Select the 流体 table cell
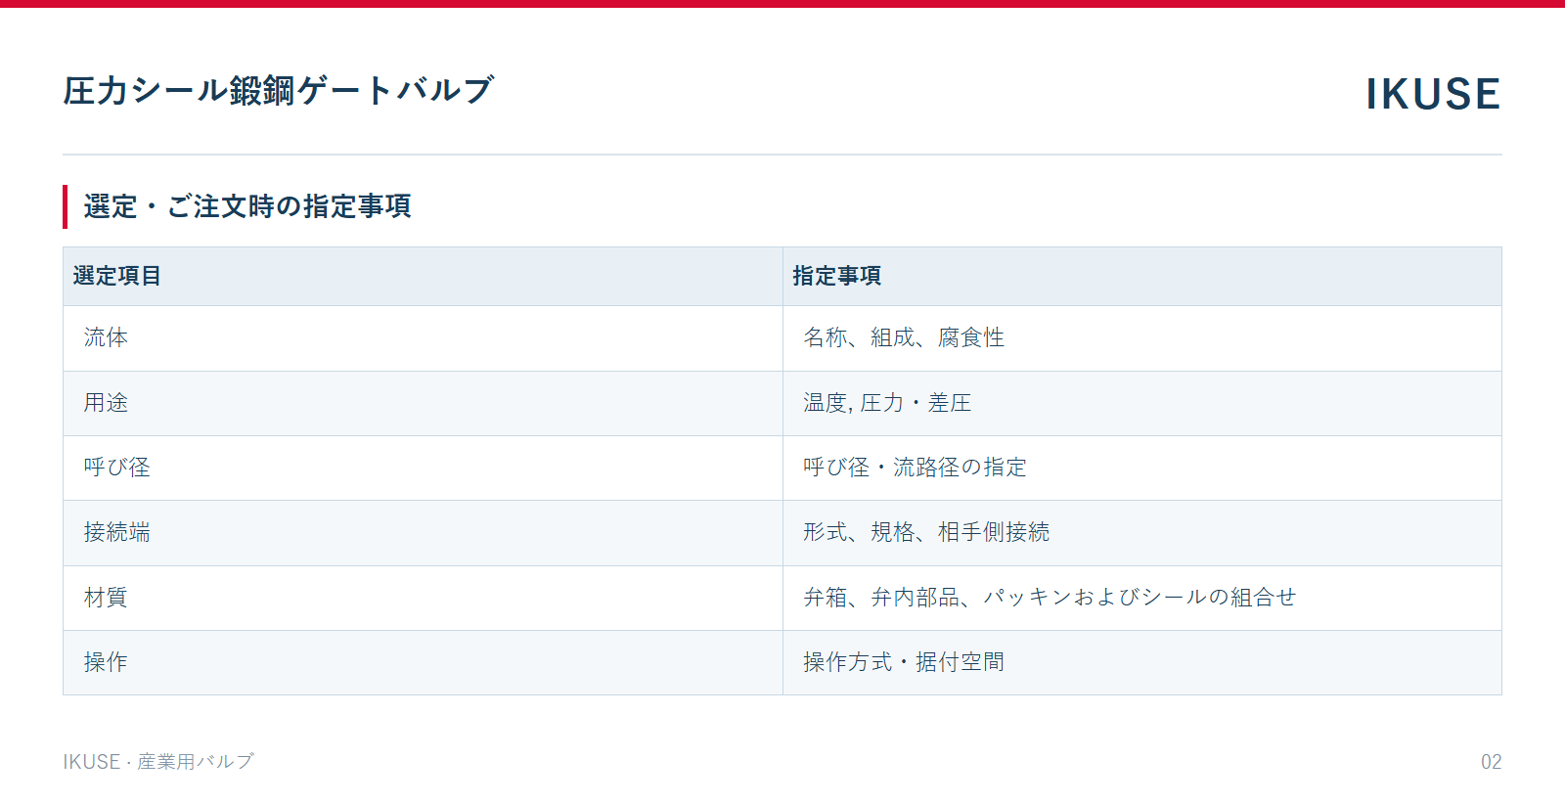Image resolution: width=1565 pixels, height=804 pixels. point(423,338)
